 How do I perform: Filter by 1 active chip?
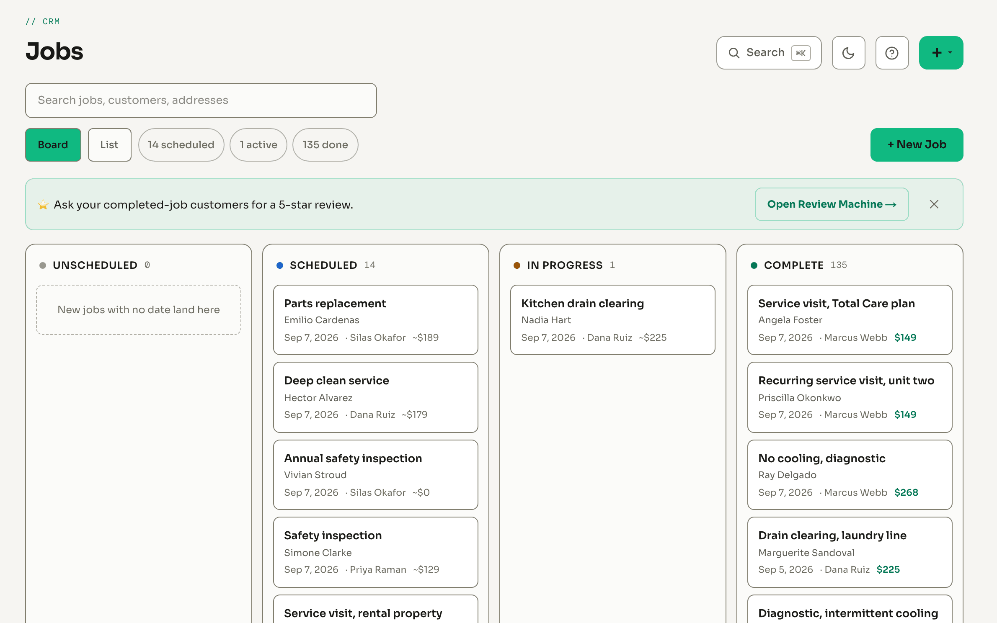[x=258, y=145]
